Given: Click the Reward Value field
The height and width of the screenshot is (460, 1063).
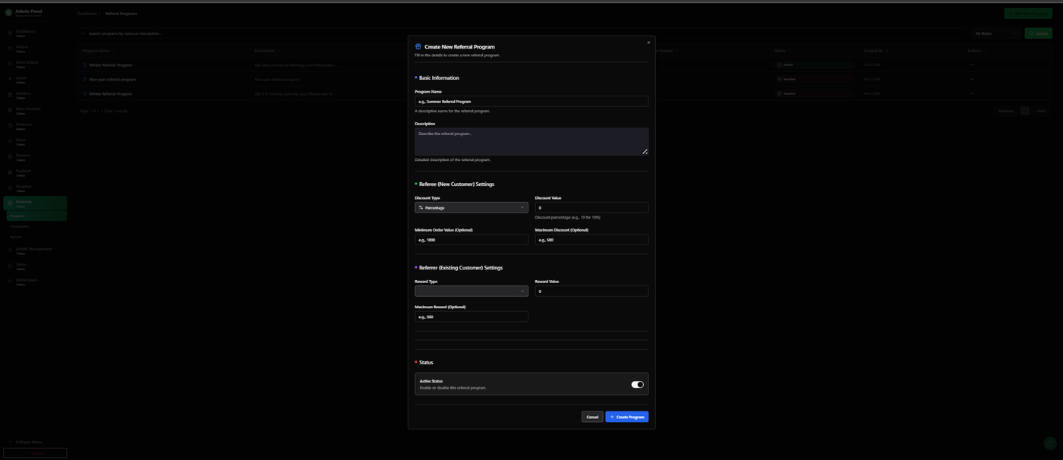Looking at the screenshot, I should tap(591, 291).
